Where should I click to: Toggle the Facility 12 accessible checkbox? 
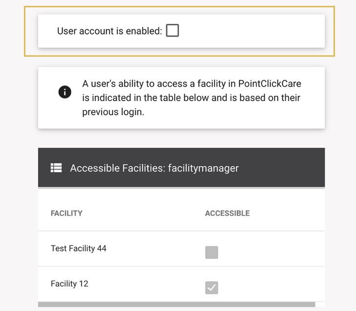coord(211,288)
